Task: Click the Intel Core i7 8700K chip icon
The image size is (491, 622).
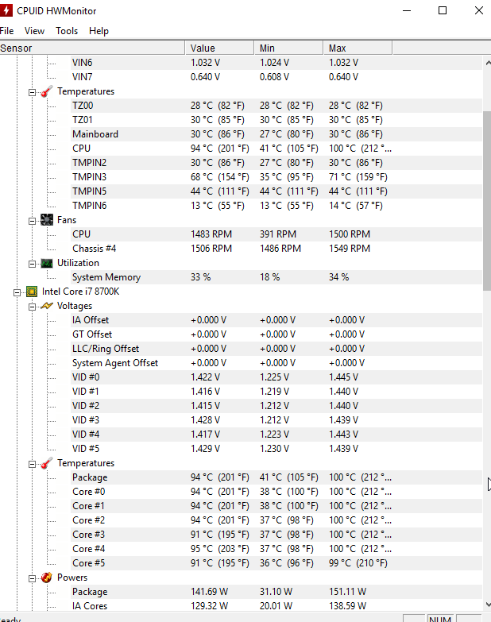Action: (32, 292)
